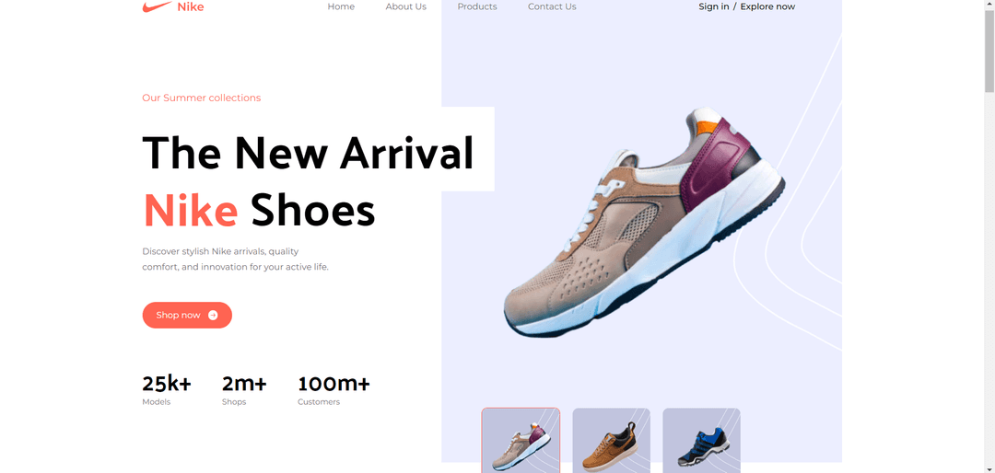Click the Shop now button
Viewport: 995px width, 473px height.
coord(187,315)
